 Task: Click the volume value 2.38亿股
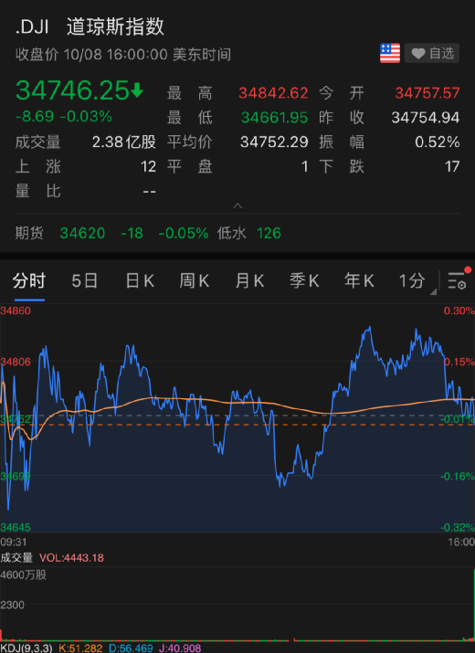[124, 142]
